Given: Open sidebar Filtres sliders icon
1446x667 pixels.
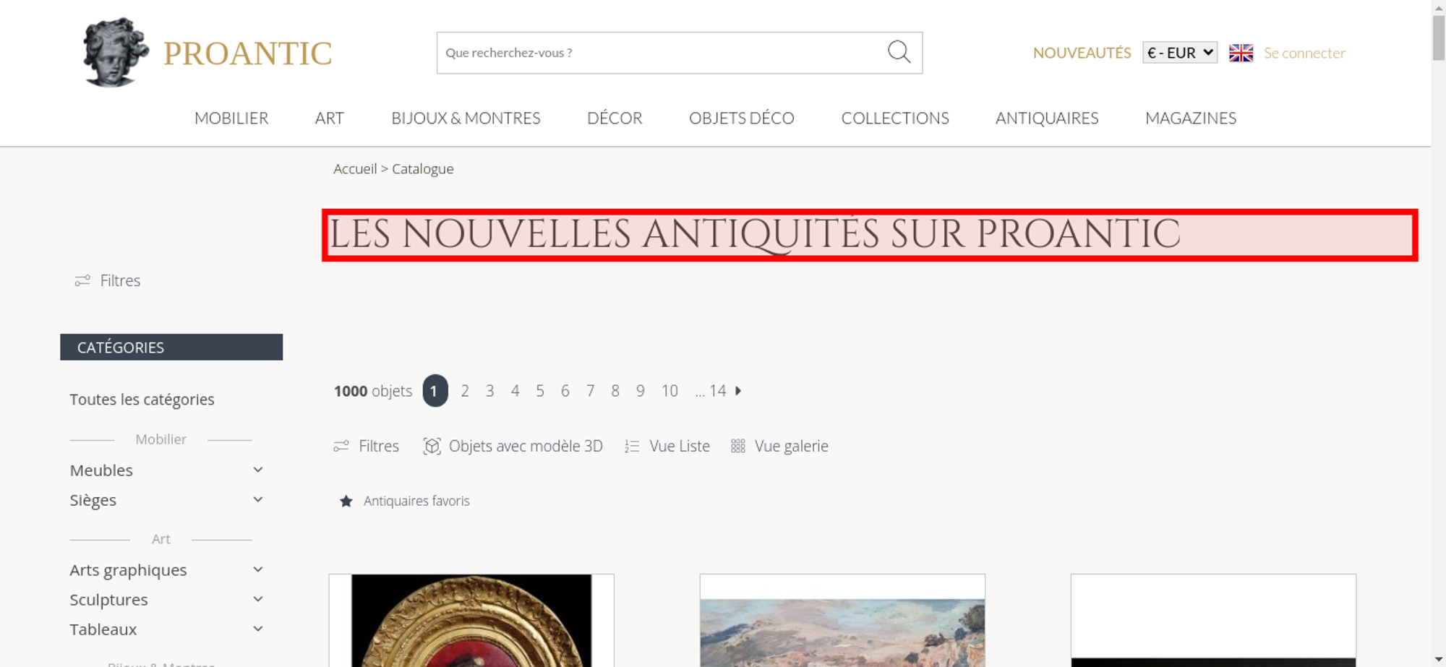Looking at the screenshot, I should pos(82,280).
